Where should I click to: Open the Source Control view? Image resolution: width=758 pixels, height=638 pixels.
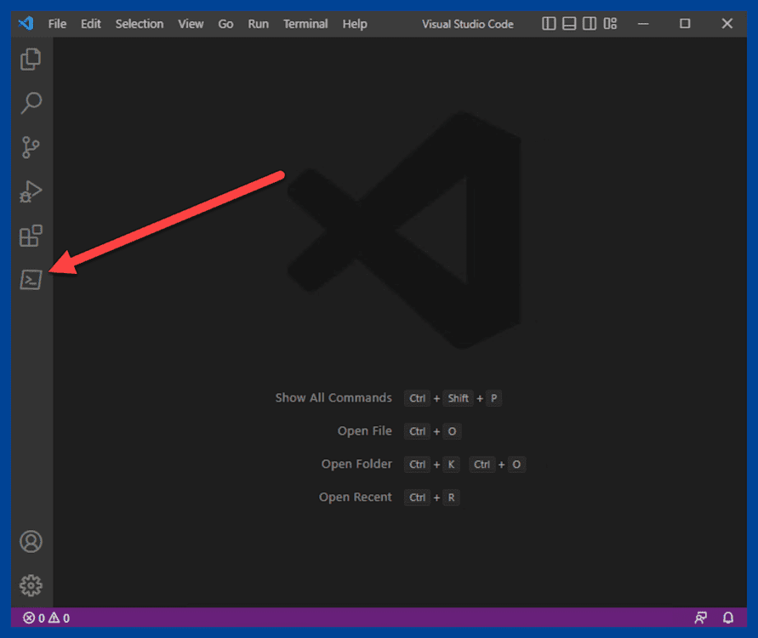point(31,147)
